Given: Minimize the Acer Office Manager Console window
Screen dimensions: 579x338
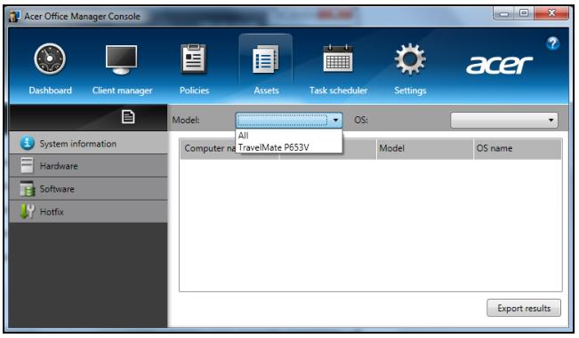Looking at the screenshot, I should pos(503,13).
